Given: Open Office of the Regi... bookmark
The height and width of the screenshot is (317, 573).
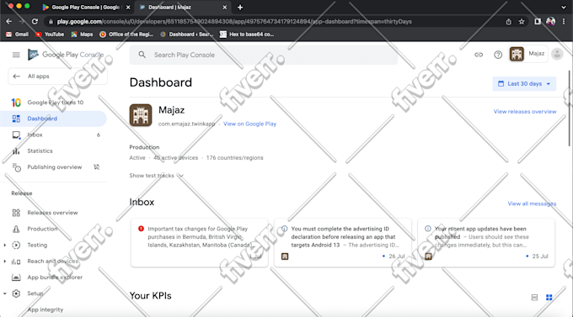Looking at the screenshot, I should tap(126, 34).
